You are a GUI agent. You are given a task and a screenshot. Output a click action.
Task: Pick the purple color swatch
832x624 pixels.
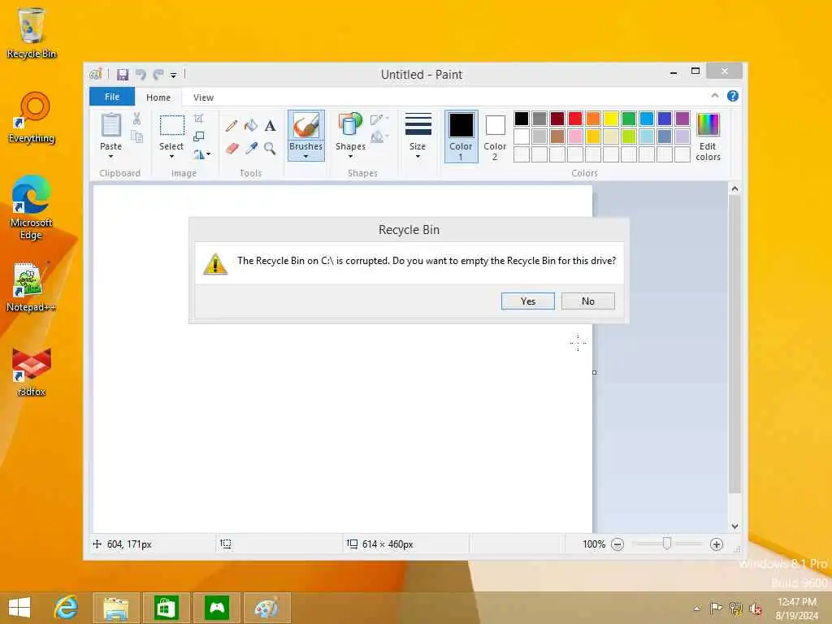pos(682,119)
